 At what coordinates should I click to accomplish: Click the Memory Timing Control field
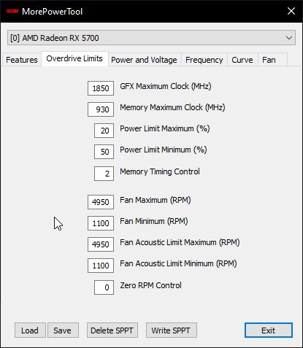[104, 174]
